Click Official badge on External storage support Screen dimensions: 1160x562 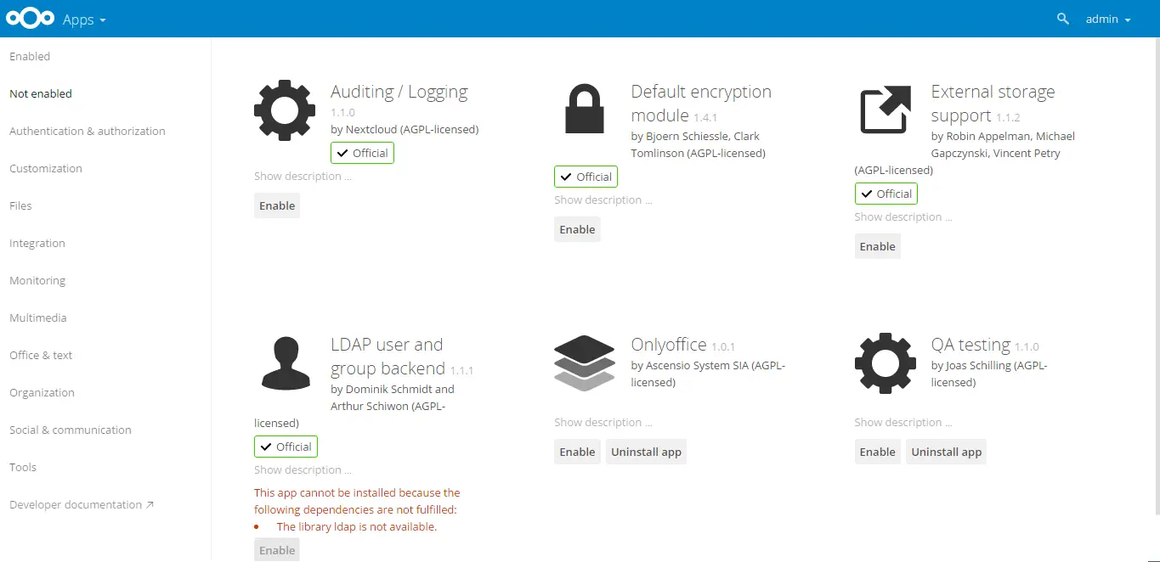[x=886, y=194]
